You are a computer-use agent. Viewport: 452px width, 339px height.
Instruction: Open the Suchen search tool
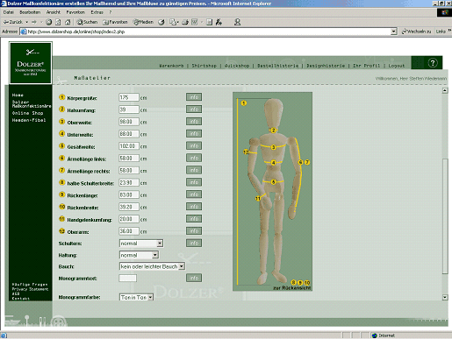click(x=87, y=22)
